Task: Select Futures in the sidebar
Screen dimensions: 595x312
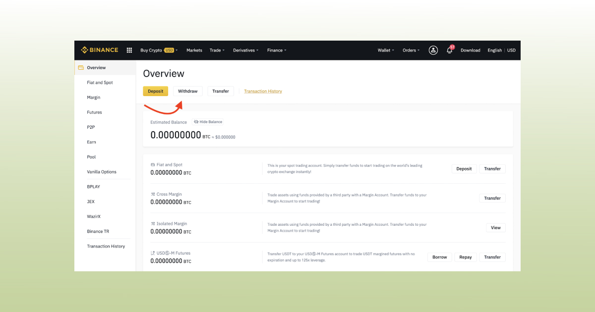Action: pyautogui.click(x=94, y=112)
